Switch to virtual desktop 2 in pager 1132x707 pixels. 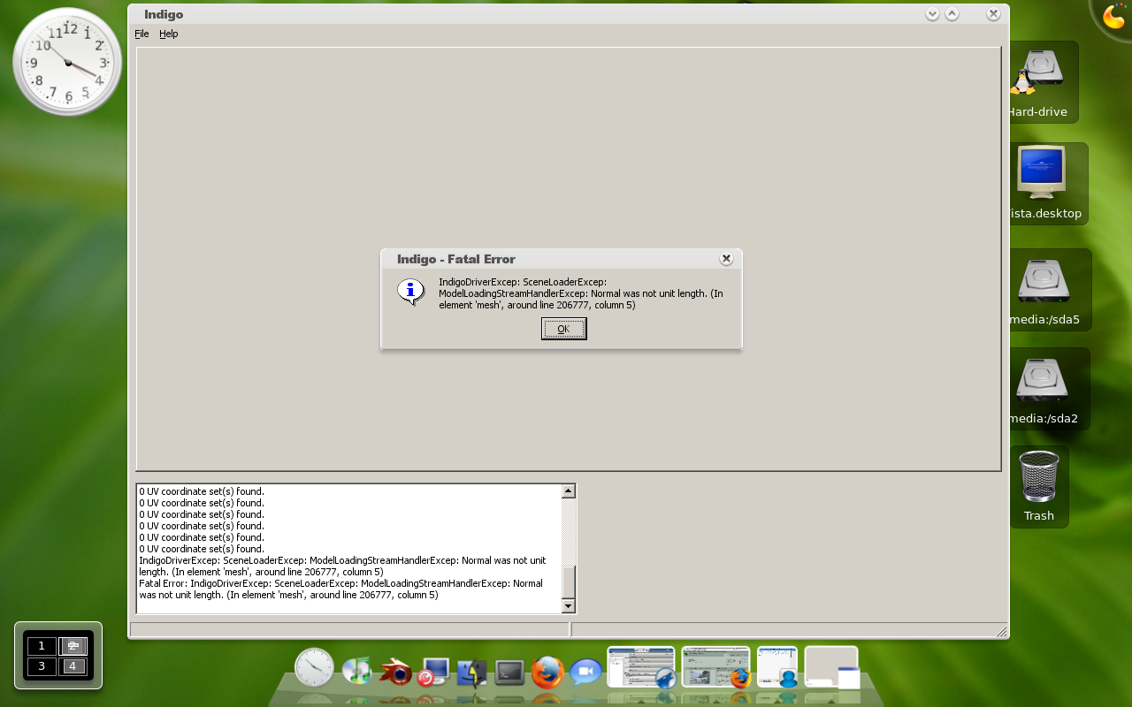[x=73, y=646]
